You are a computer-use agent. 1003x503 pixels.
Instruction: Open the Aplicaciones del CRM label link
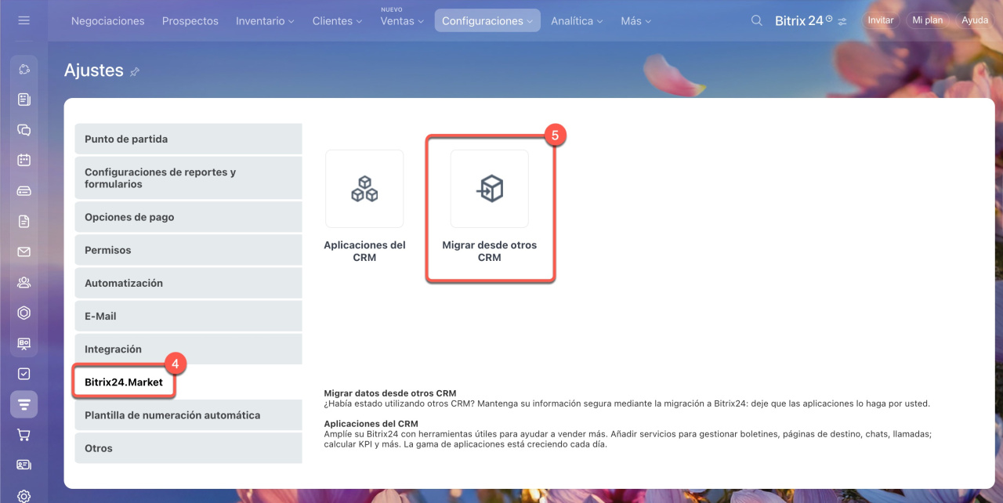point(364,251)
